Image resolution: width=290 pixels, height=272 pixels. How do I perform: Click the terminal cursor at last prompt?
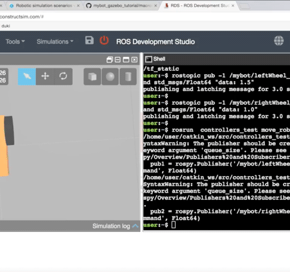click(x=174, y=225)
